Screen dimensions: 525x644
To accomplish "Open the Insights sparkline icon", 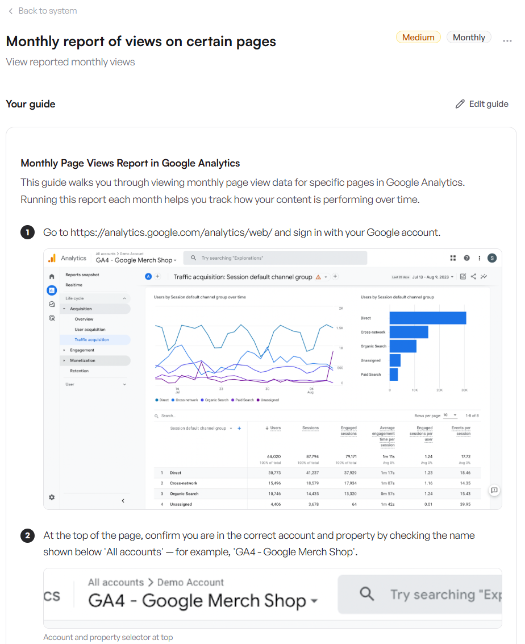I will point(484,277).
